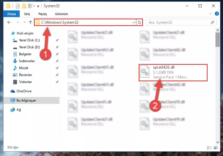
Task: Go forward with the right arrow
Action: point(18,22)
